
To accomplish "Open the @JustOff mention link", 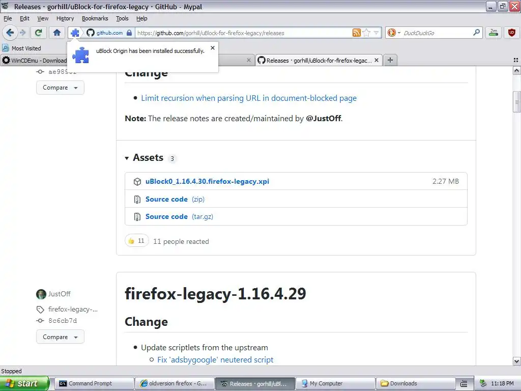I will (x=323, y=118).
